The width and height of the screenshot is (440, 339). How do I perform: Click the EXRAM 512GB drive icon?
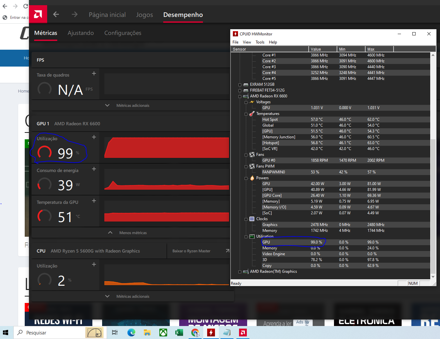tap(246, 84)
